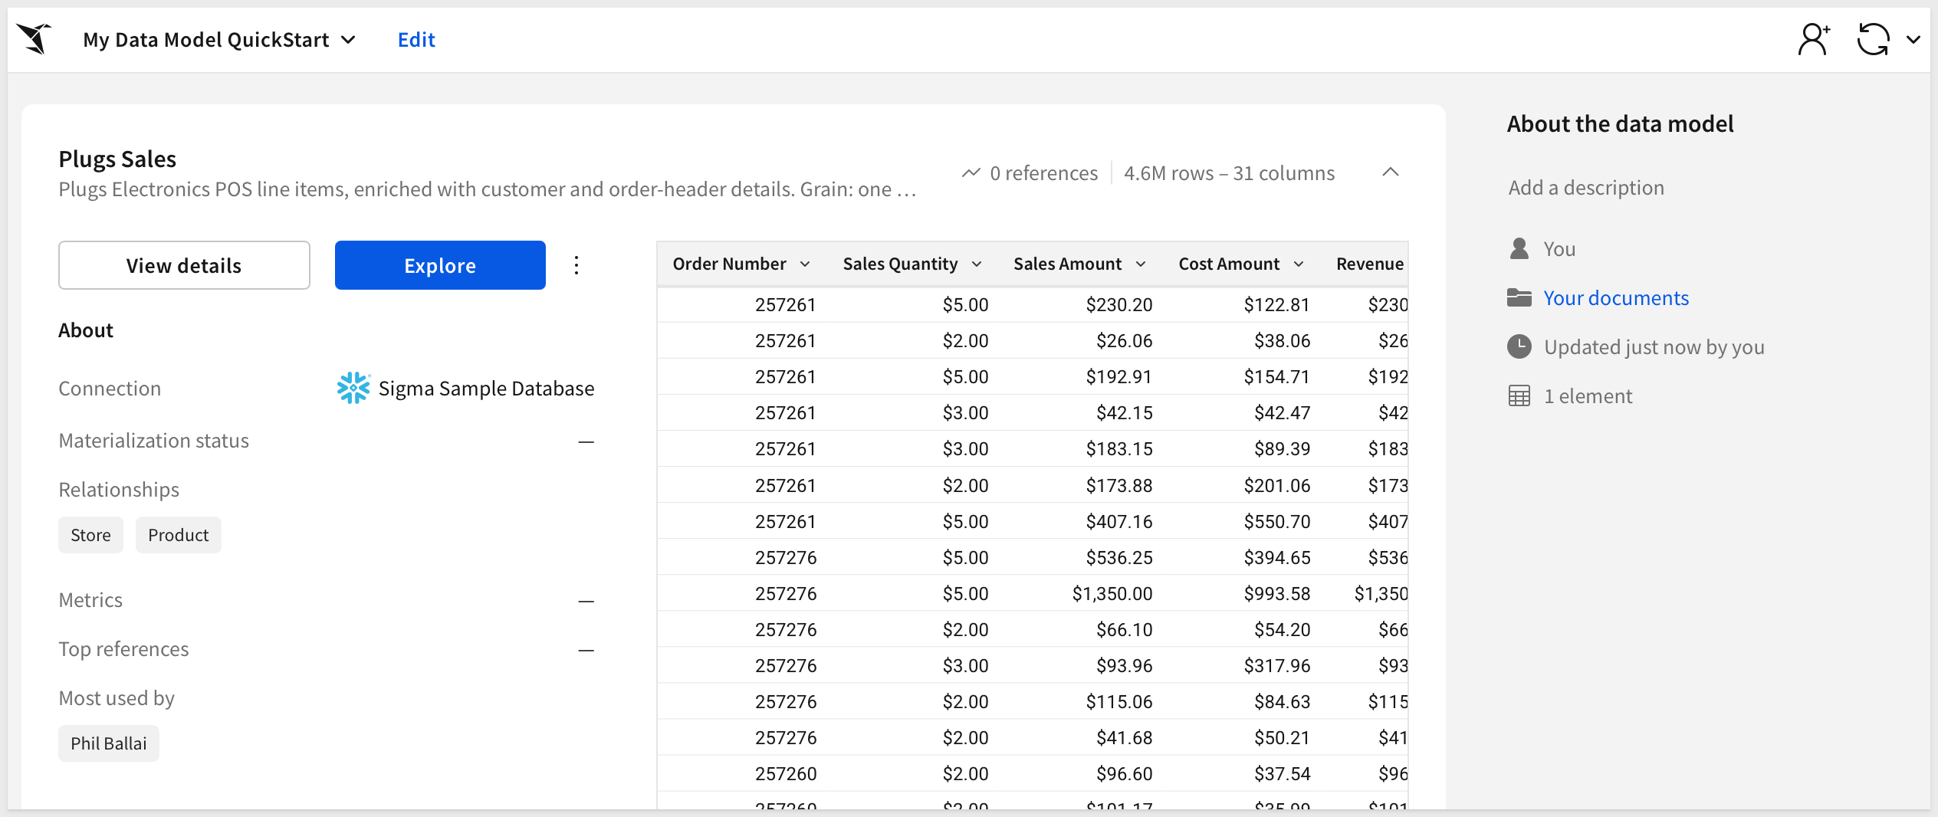1938x817 pixels.
Task: Select the Product relationship tag
Action: click(x=178, y=535)
